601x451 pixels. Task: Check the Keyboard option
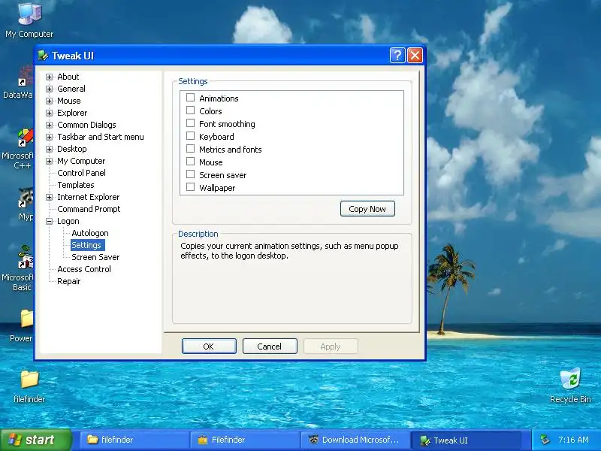coord(190,136)
